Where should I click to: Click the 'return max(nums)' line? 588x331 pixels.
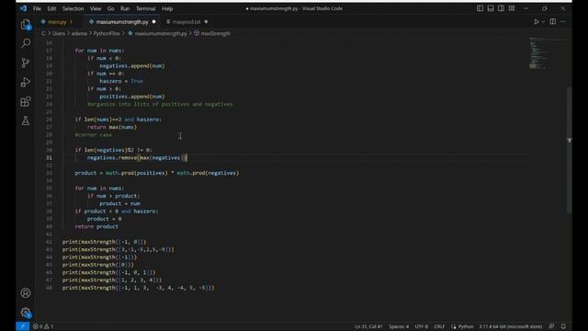click(112, 127)
